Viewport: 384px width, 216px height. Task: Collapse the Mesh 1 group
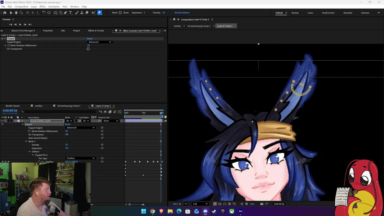[x=26, y=141]
